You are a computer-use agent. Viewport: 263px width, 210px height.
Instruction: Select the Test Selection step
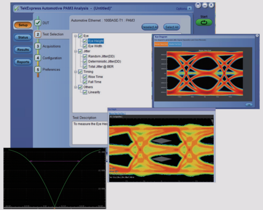point(53,34)
